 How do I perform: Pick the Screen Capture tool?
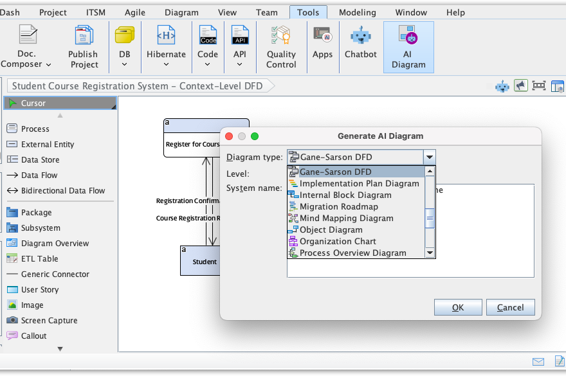49,321
